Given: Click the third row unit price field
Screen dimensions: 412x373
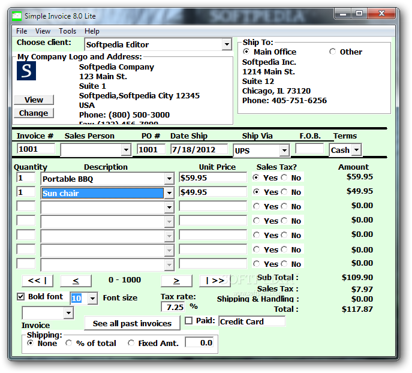Looking at the screenshot, I should click(213, 206).
